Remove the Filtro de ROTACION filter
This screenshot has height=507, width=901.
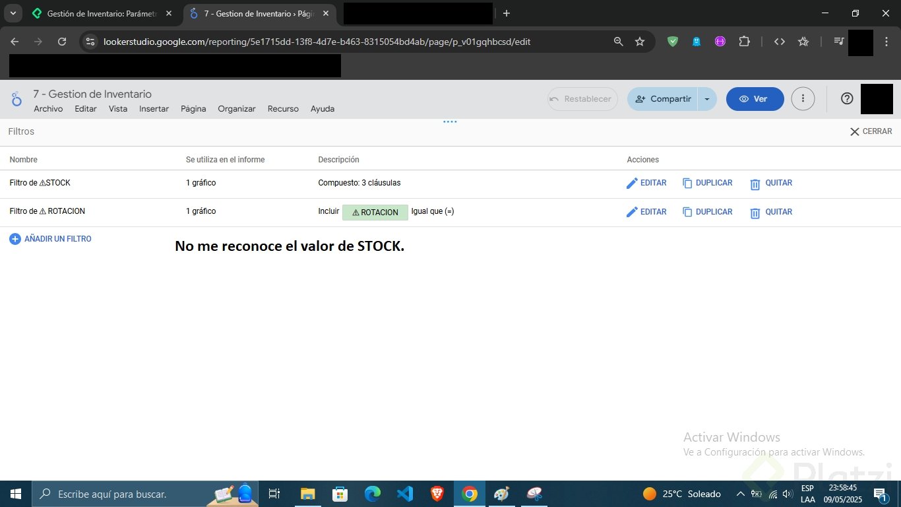(x=771, y=212)
